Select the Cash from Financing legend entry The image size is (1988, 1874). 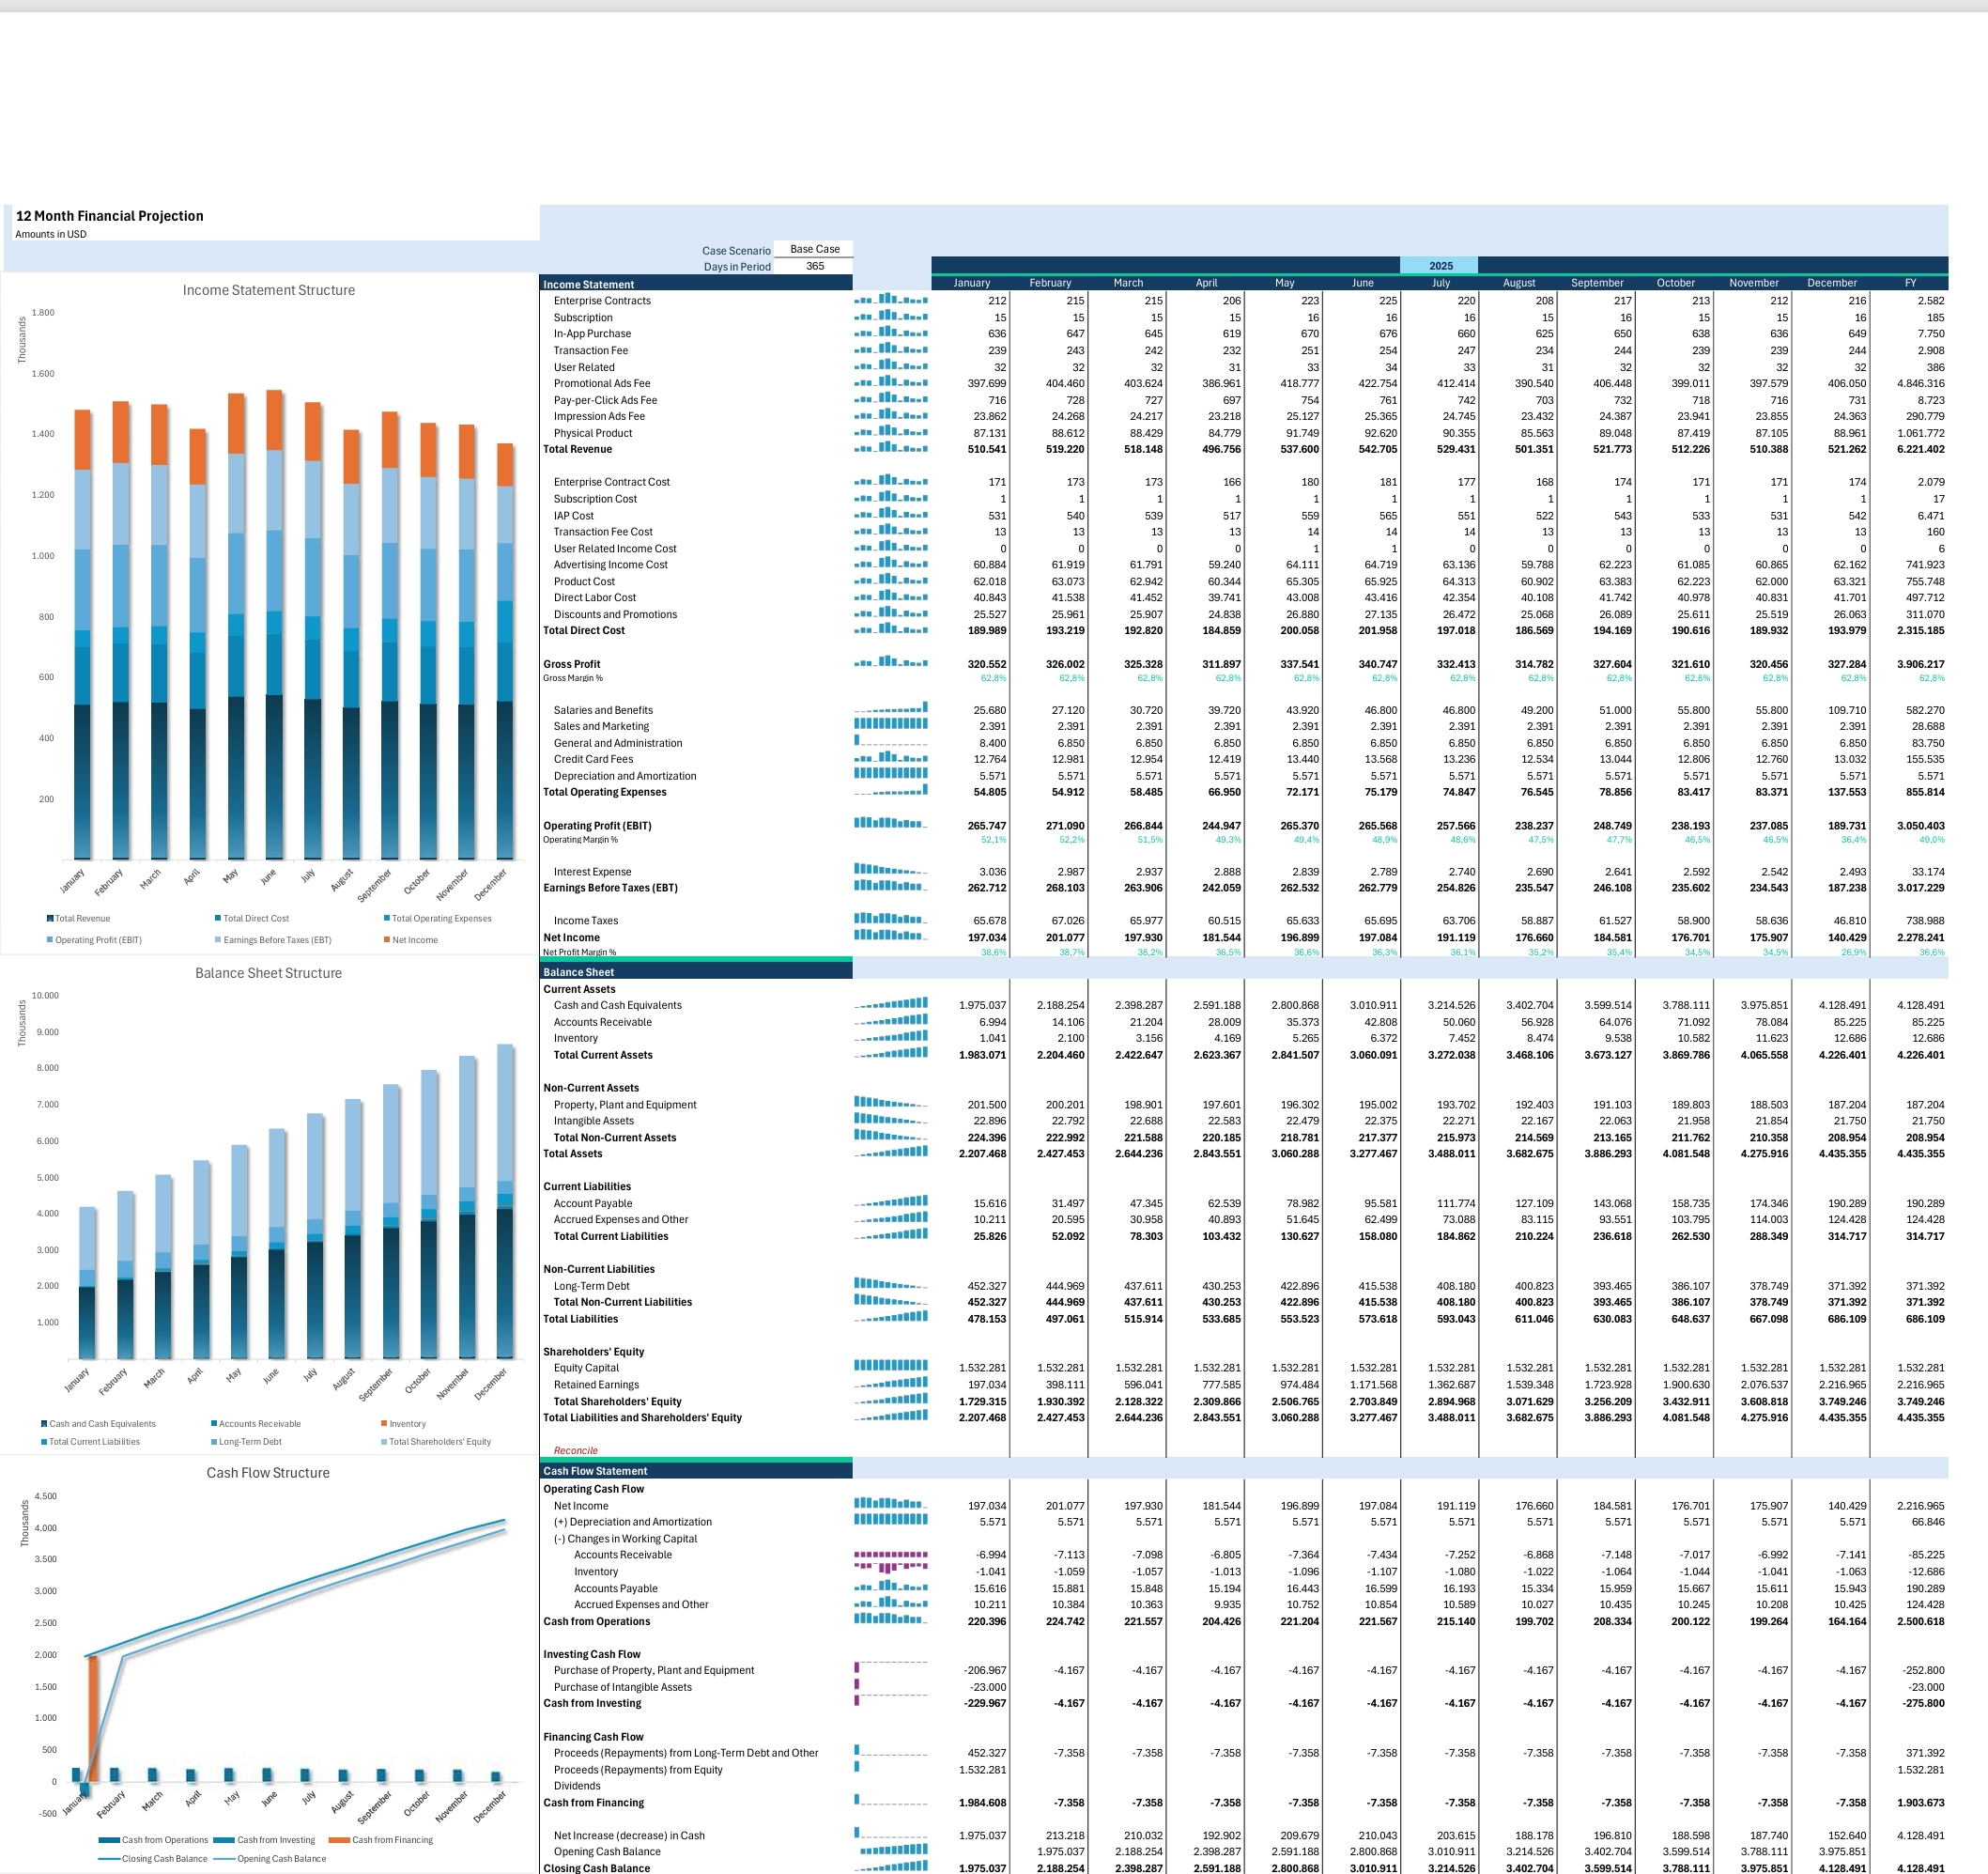(x=381, y=1840)
